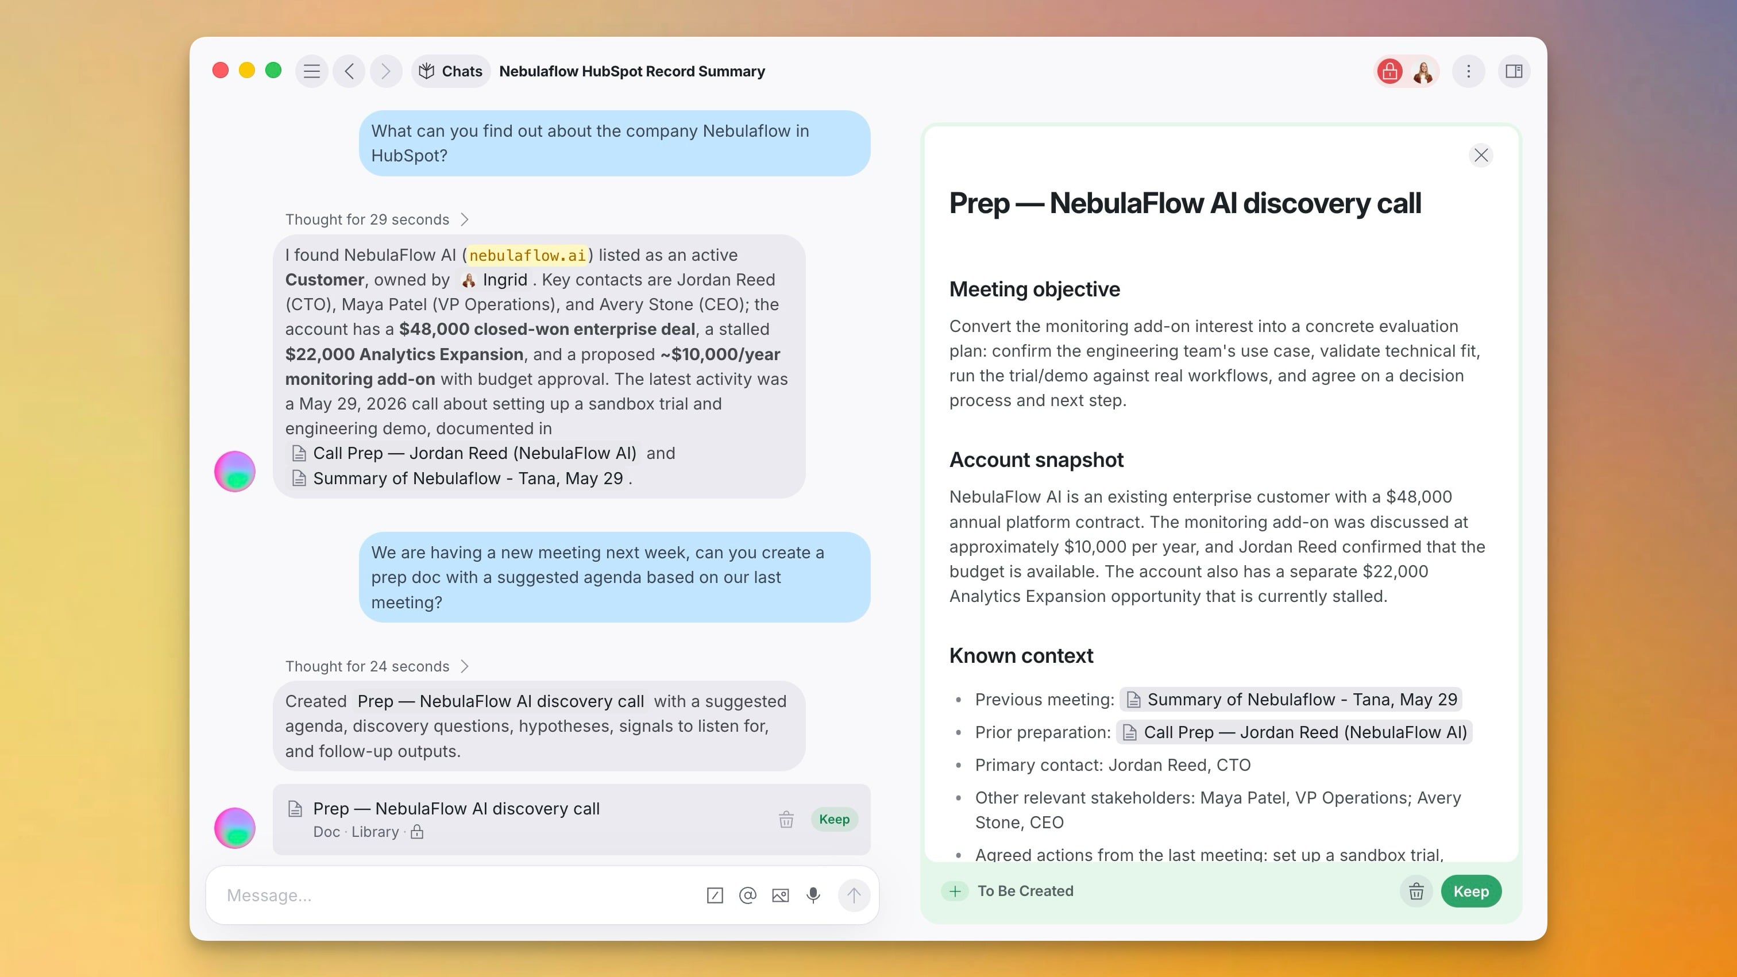The width and height of the screenshot is (1737, 977).
Task: Click the plus icon beside To Be Created
Action: pos(955,891)
